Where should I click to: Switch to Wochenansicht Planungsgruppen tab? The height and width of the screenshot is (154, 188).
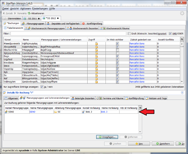point(45,28)
